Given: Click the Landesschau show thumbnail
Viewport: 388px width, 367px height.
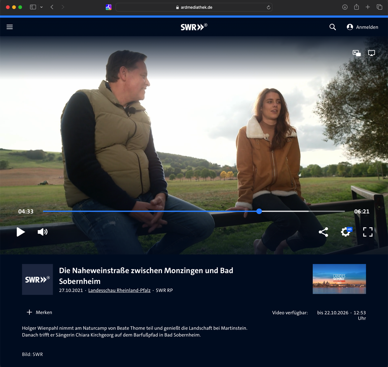Looking at the screenshot, I should point(339,279).
